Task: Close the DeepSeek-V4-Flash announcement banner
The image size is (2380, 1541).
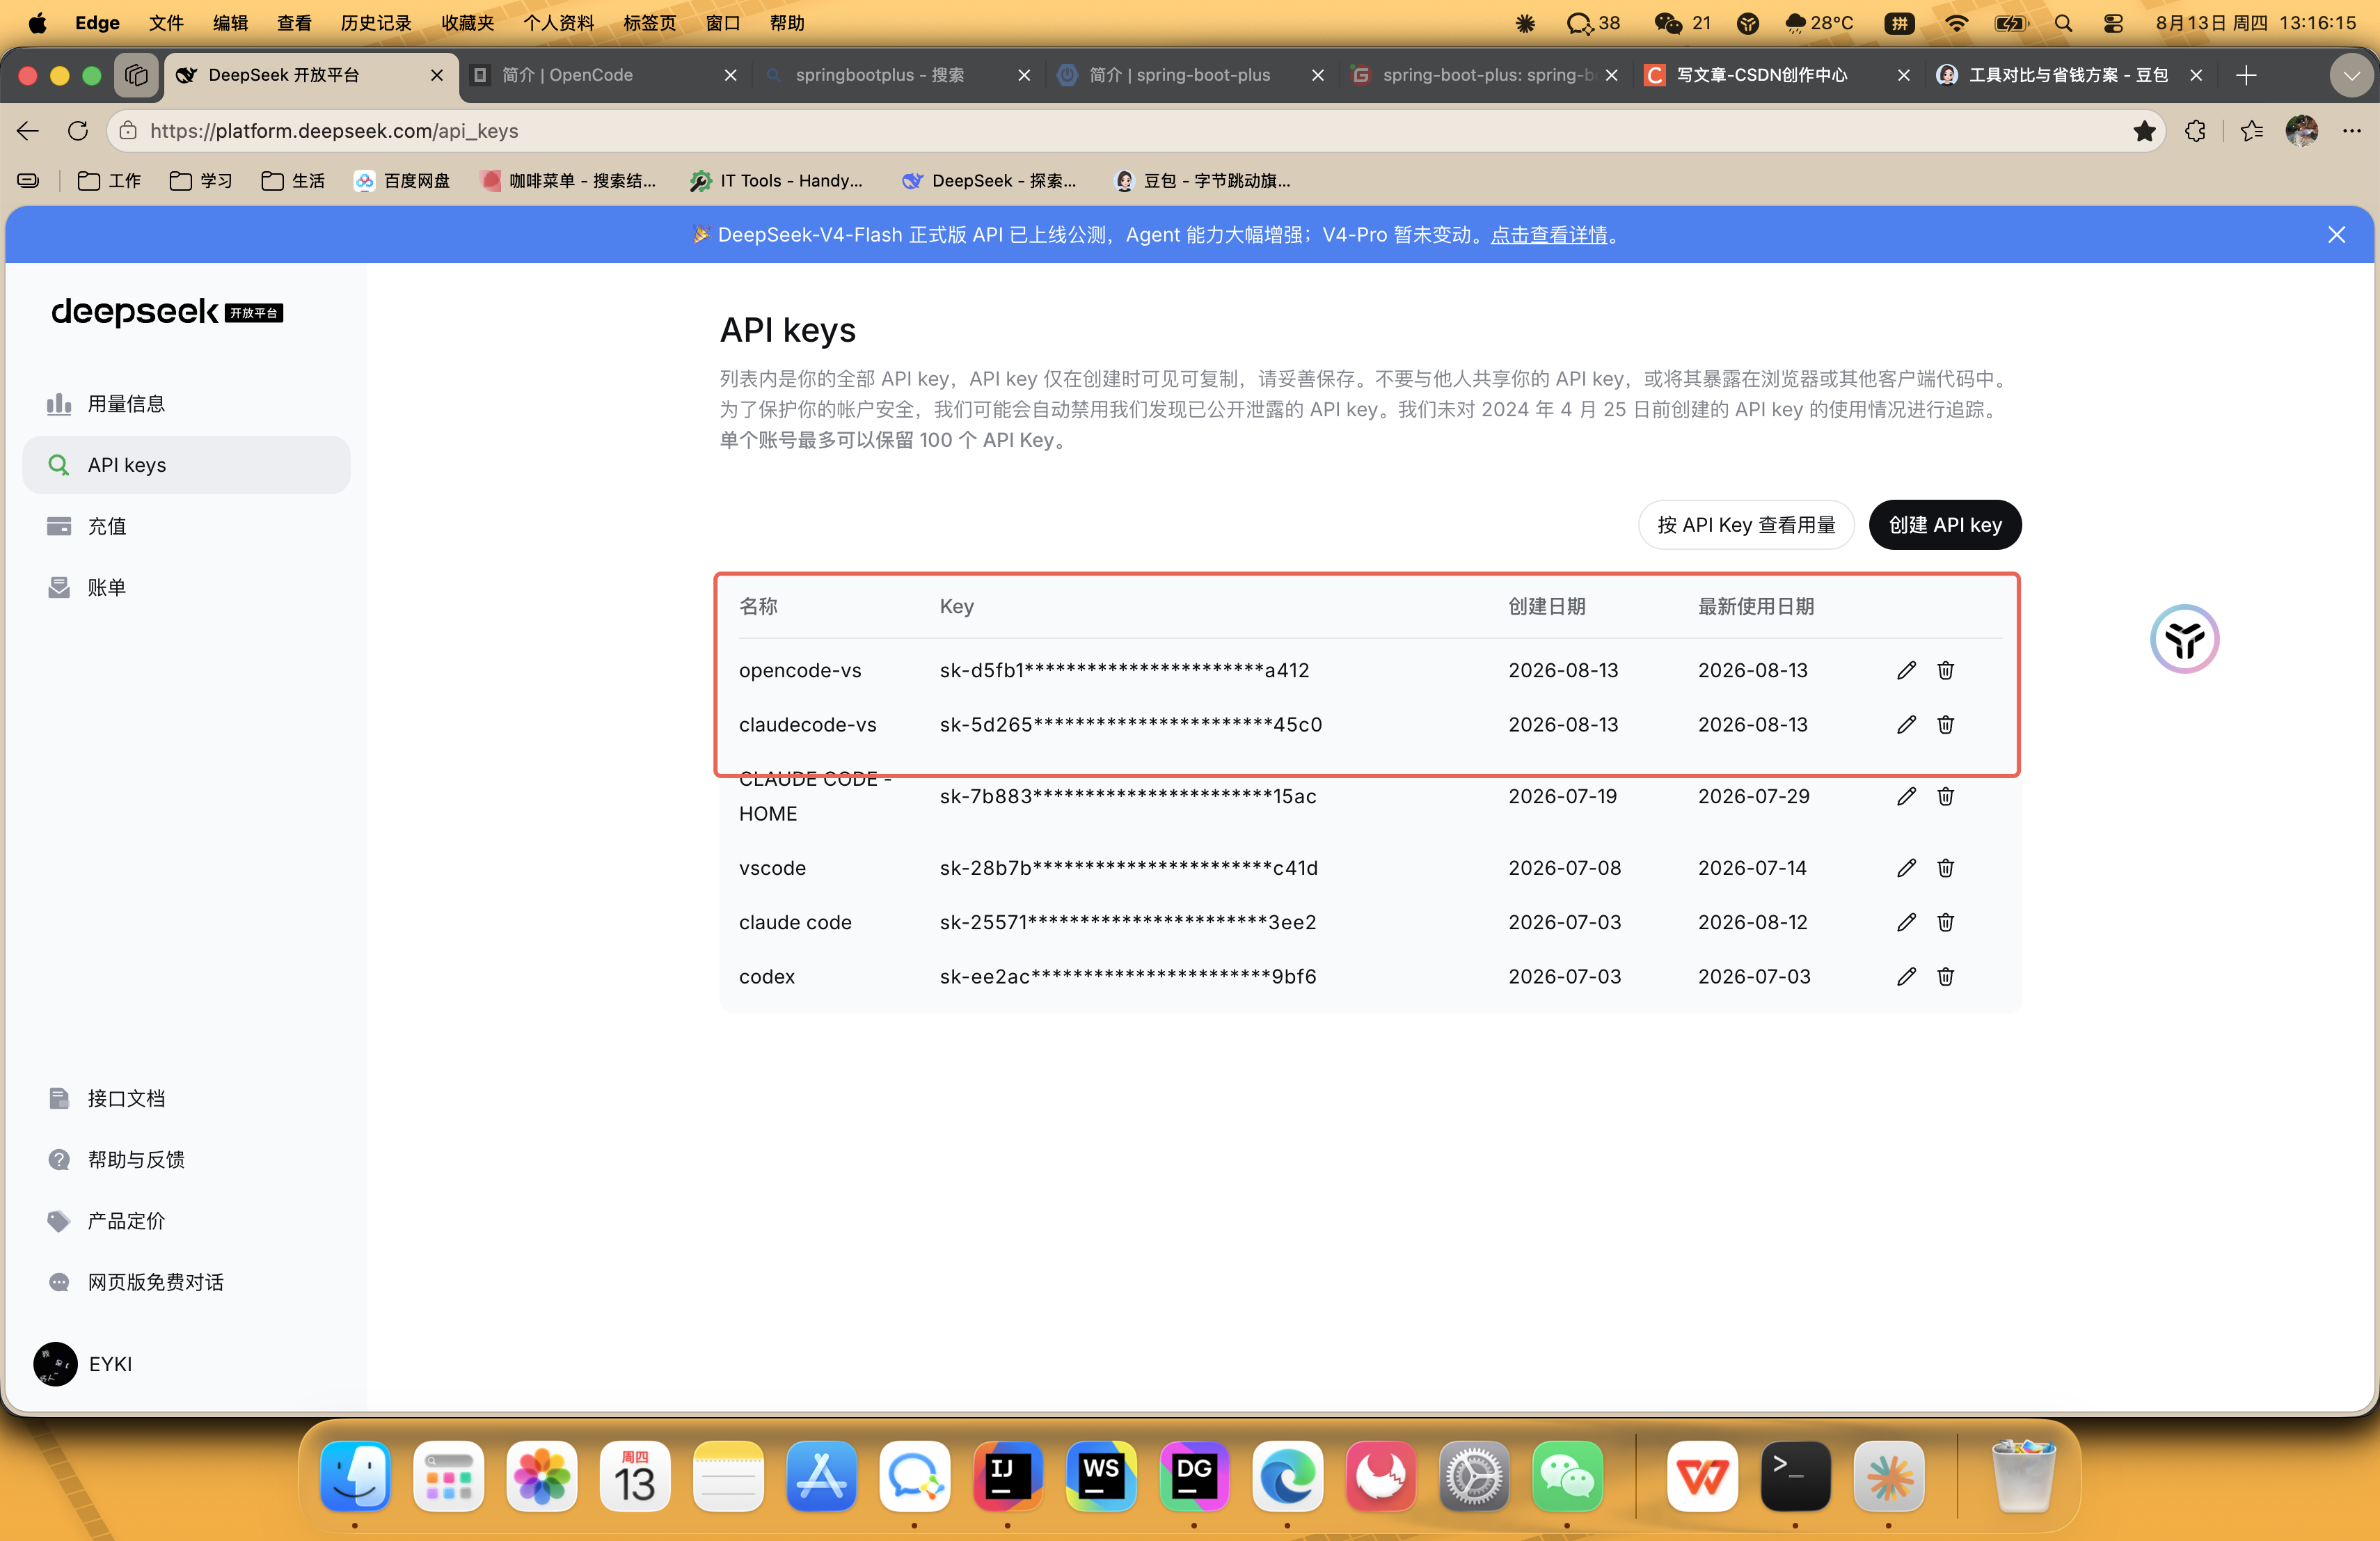Action: pos(2336,235)
